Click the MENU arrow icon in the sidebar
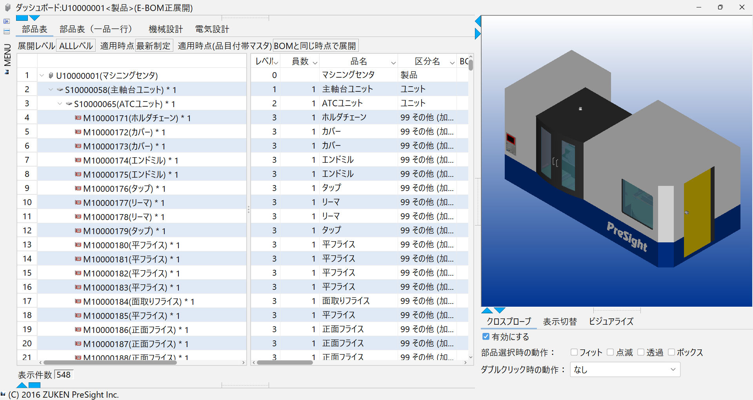The height and width of the screenshot is (400, 753). point(6,72)
